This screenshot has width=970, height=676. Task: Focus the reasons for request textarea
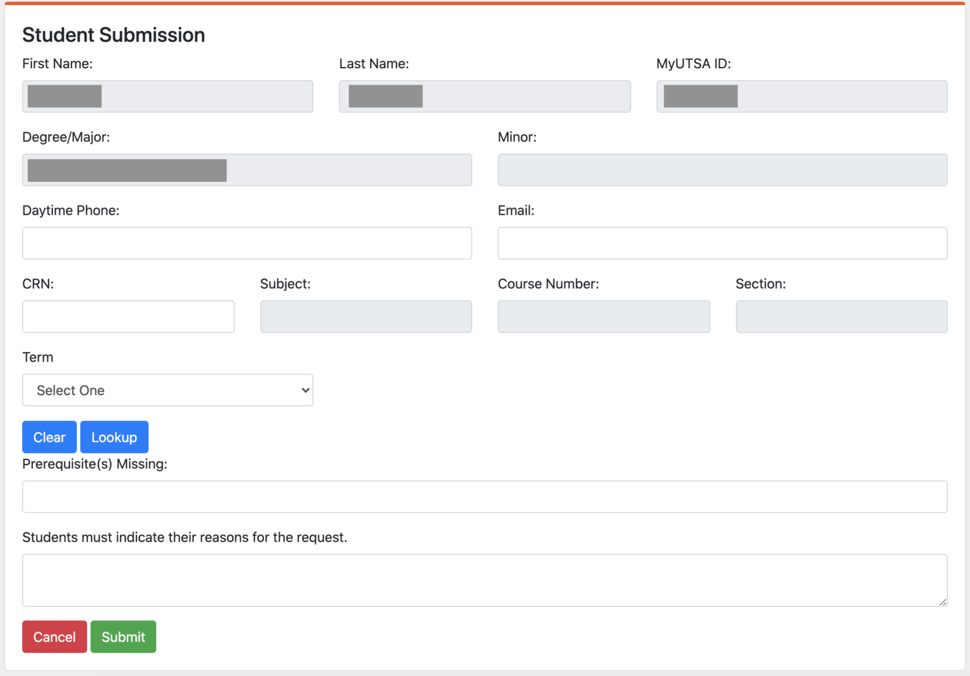[484, 580]
